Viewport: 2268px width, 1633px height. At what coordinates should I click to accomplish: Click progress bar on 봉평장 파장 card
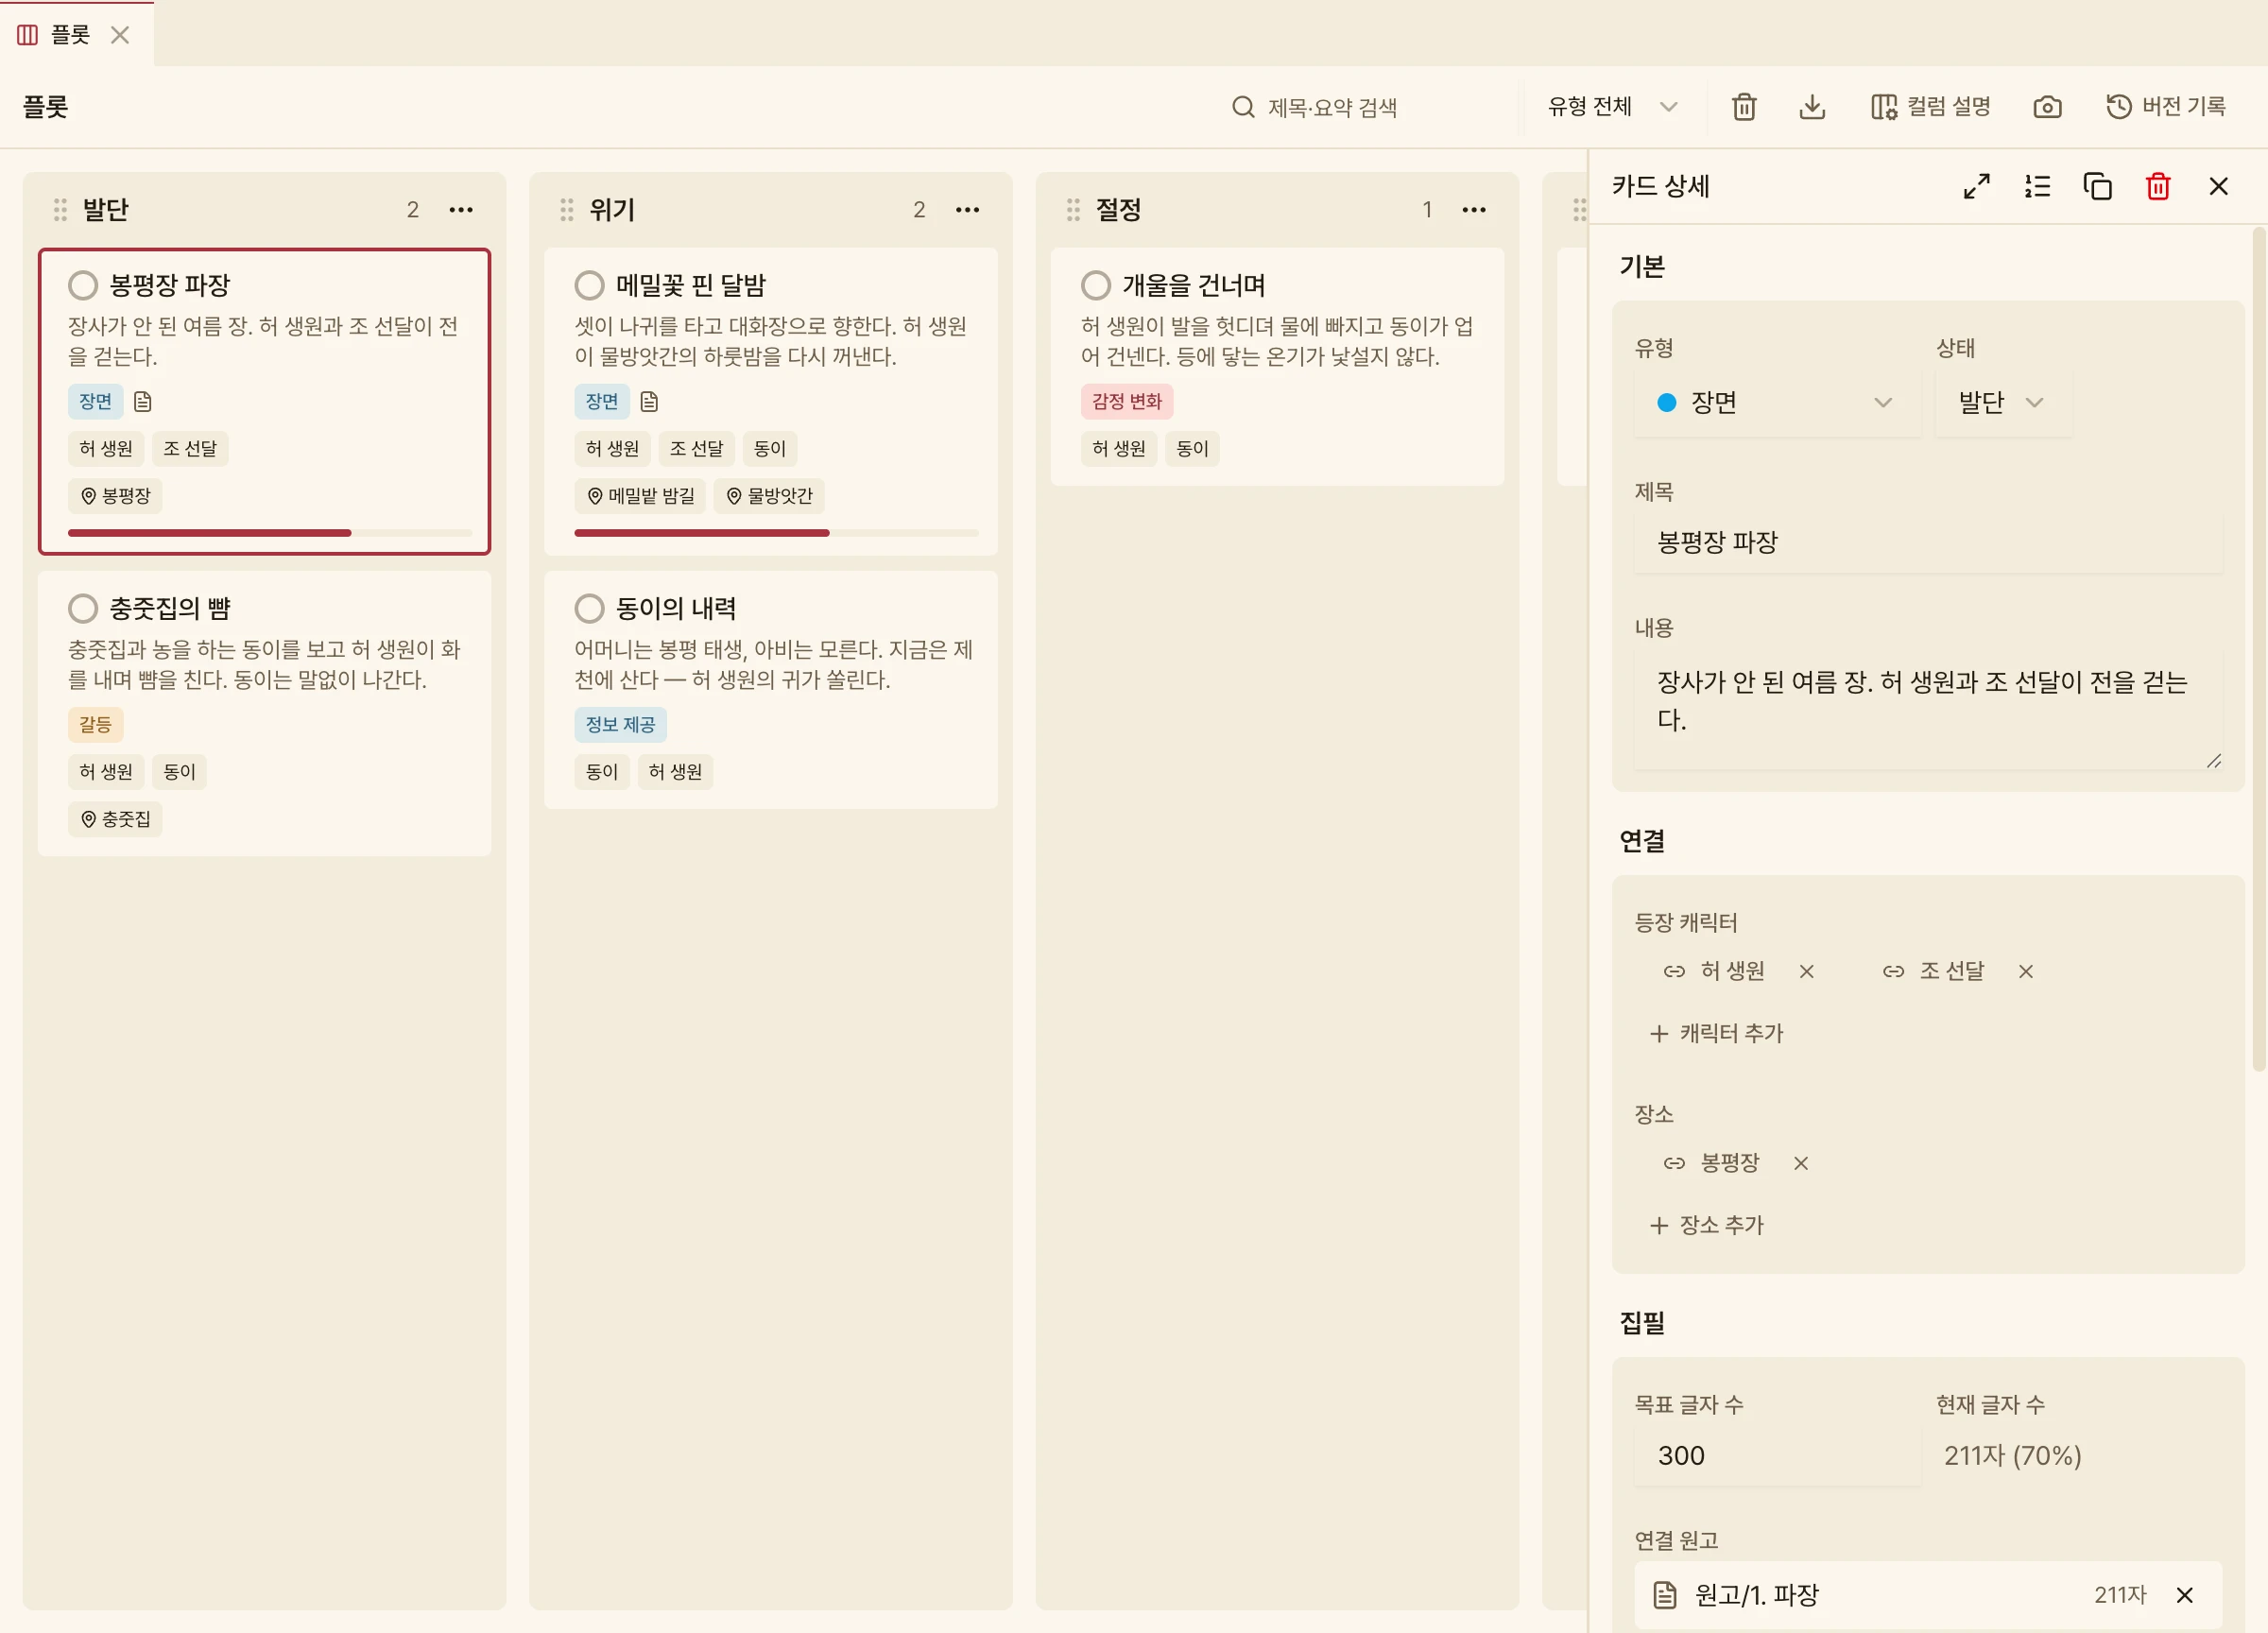(270, 534)
